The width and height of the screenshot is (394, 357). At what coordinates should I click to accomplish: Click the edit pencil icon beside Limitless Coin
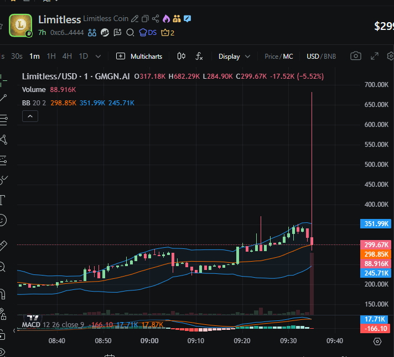pos(134,19)
